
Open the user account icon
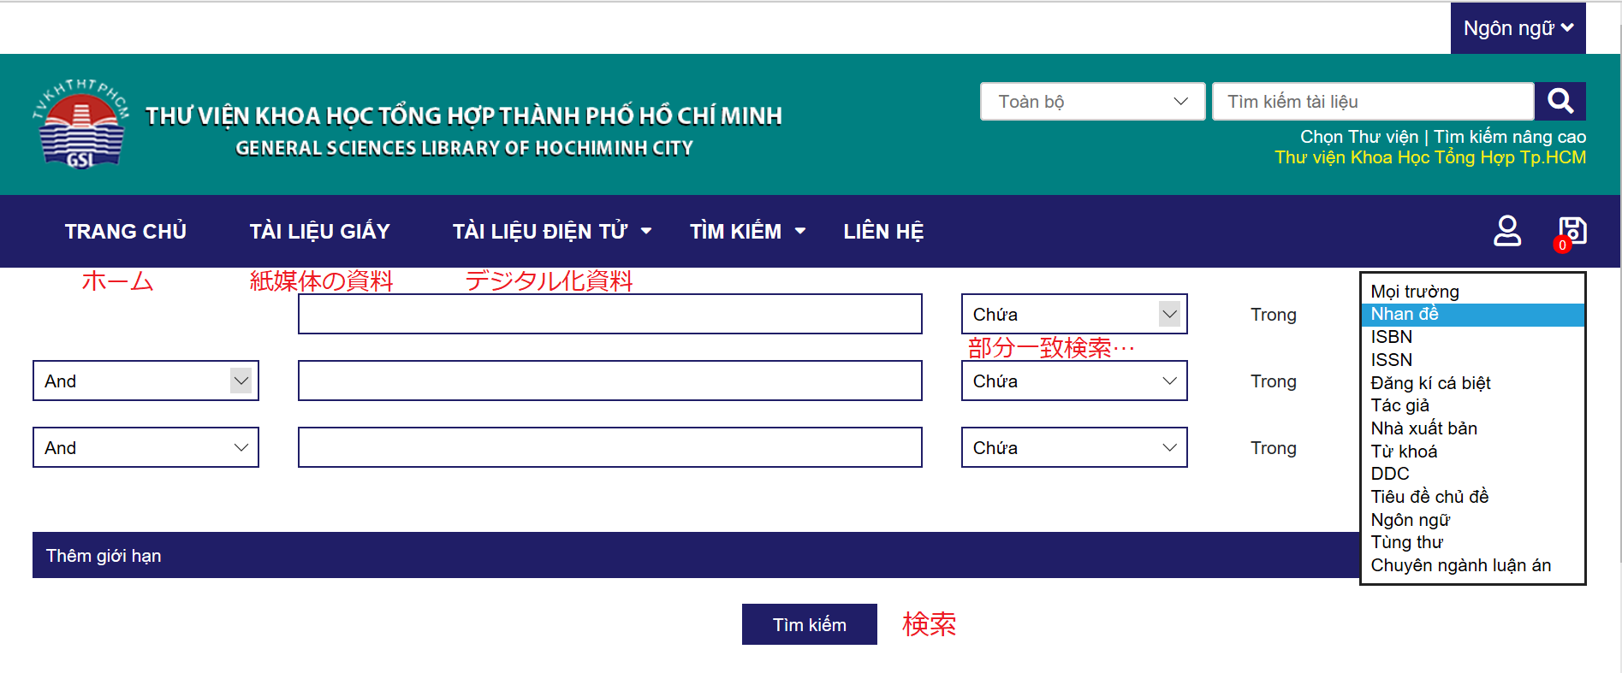coord(1507,231)
